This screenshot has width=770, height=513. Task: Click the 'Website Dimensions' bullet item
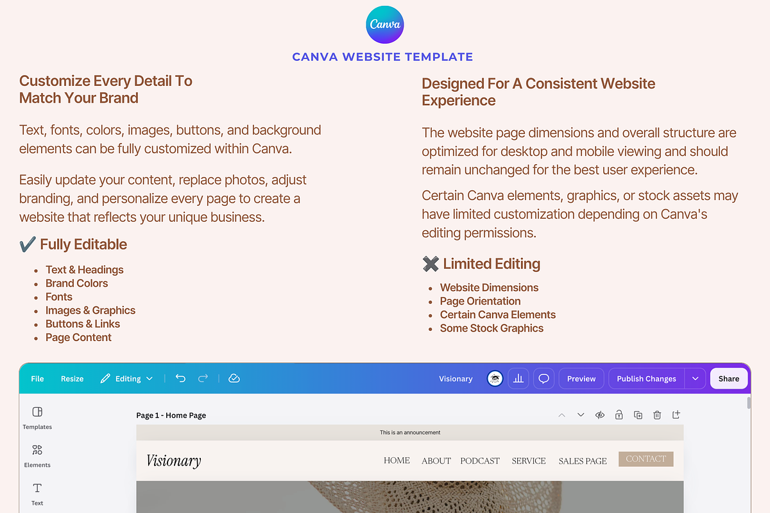click(489, 287)
